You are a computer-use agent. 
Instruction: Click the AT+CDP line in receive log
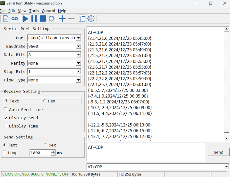[96, 32]
